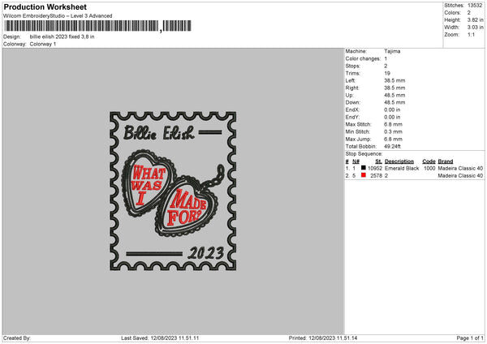Click the Billie Eilish stamp design preview

[173, 191]
